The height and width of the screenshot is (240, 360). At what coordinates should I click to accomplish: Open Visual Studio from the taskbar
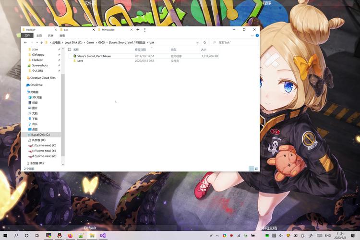[103, 235]
